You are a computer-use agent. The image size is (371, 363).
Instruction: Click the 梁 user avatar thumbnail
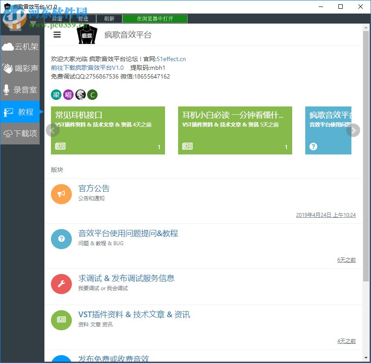point(55,95)
